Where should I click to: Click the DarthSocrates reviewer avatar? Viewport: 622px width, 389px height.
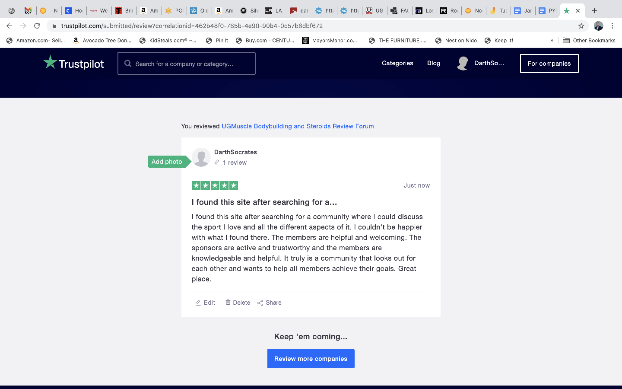(x=201, y=157)
